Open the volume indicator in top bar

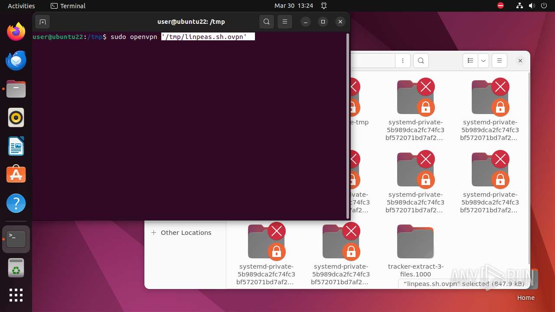[x=532, y=6]
